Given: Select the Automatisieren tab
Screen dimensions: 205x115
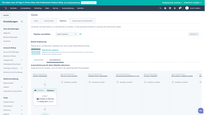Looking at the screenshot, I should [x=55, y=60].
